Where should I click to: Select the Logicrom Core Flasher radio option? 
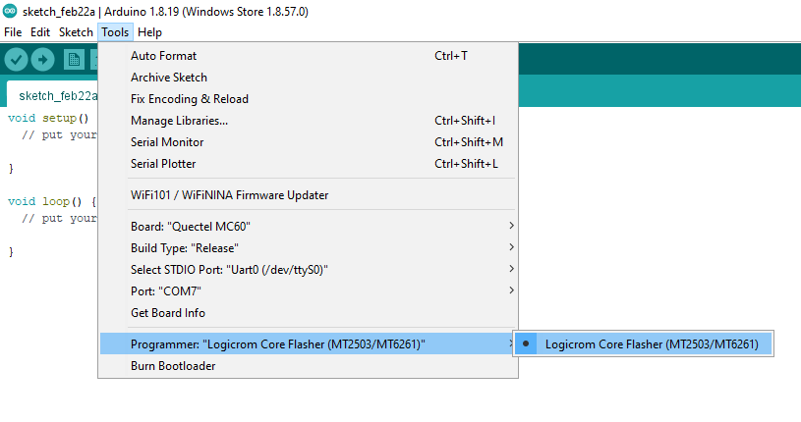point(644,343)
